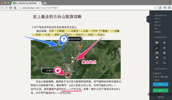Click the 庙沟村 label on map

(x=109, y=67)
